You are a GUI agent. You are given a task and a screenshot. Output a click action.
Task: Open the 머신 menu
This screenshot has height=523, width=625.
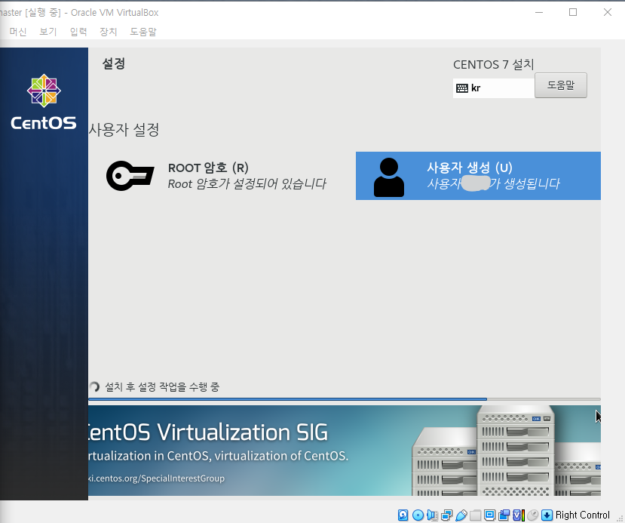coord(18,32)
